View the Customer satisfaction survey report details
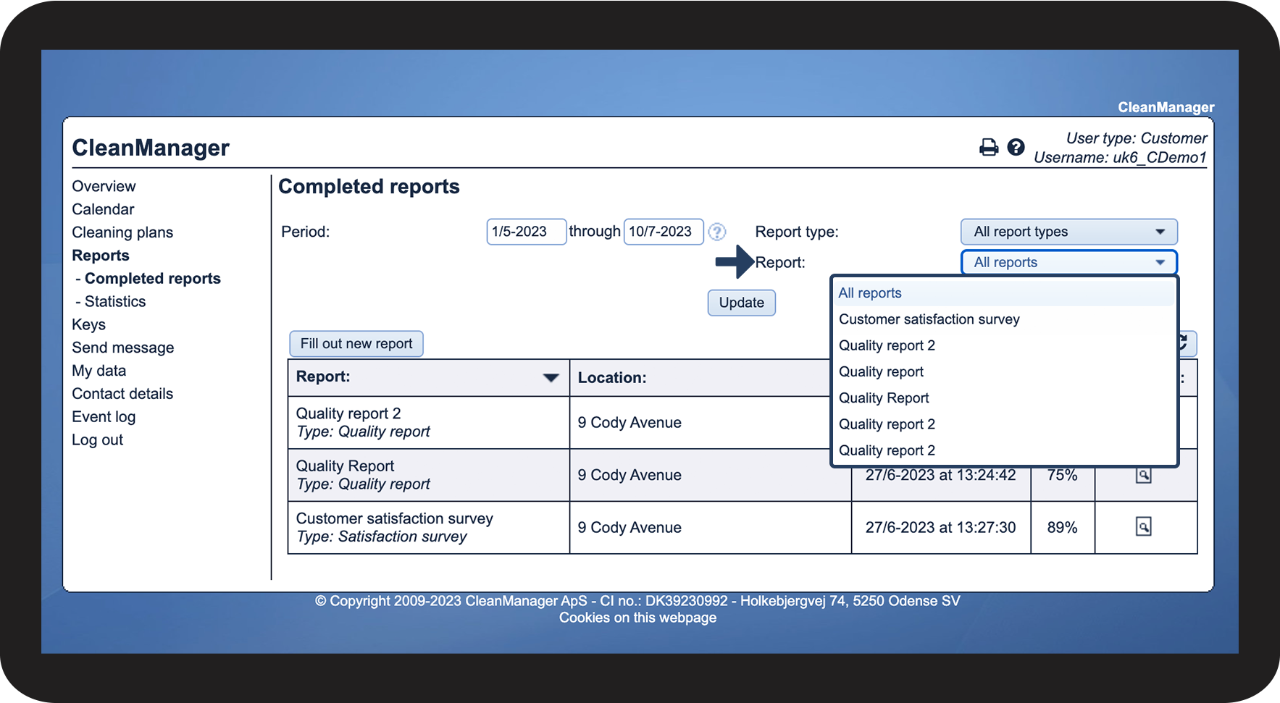 point(1143,527)
